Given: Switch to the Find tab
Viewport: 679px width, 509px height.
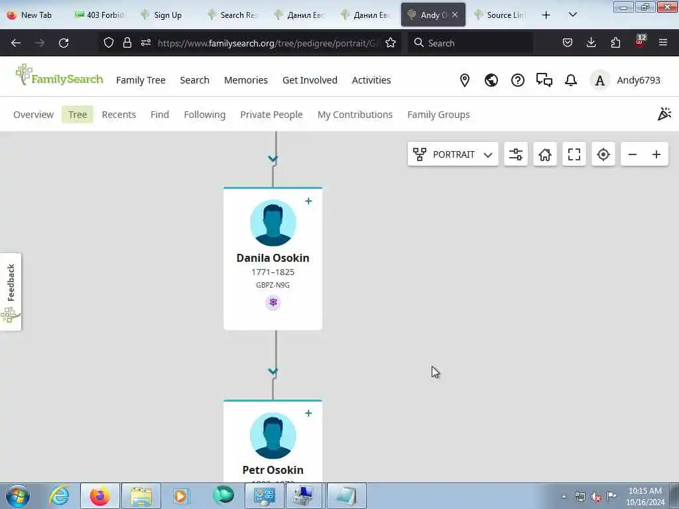Looking at the screenshot, I should pos(160,114).
